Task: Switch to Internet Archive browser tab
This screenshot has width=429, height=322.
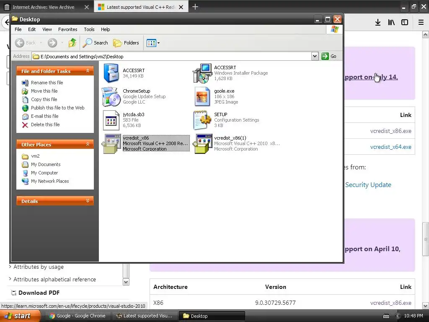Action: 44,7
